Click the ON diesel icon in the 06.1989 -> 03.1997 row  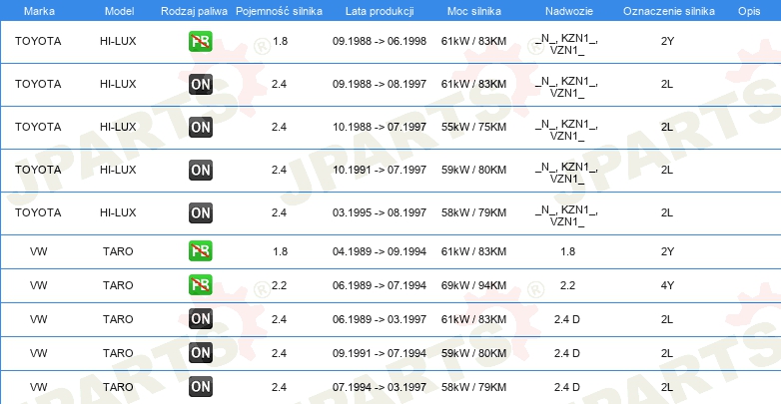200,318
